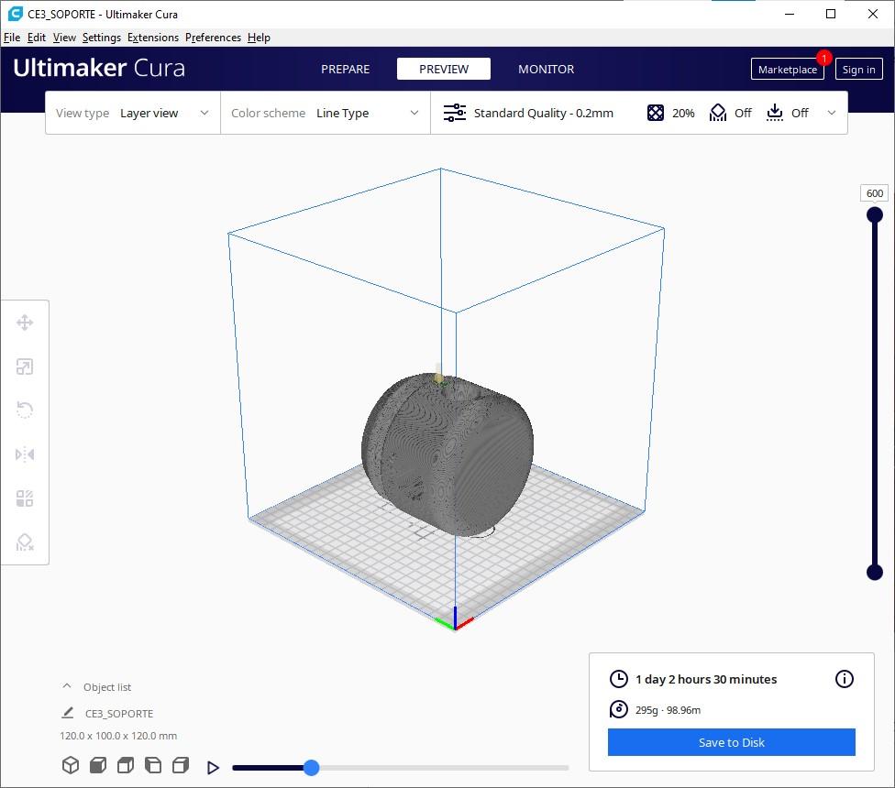This screenshot has width=895, height=788.
Task: Click the 120.0 x 100.0 x 120.0 mm dimensions
Action: tap(118, 736)
